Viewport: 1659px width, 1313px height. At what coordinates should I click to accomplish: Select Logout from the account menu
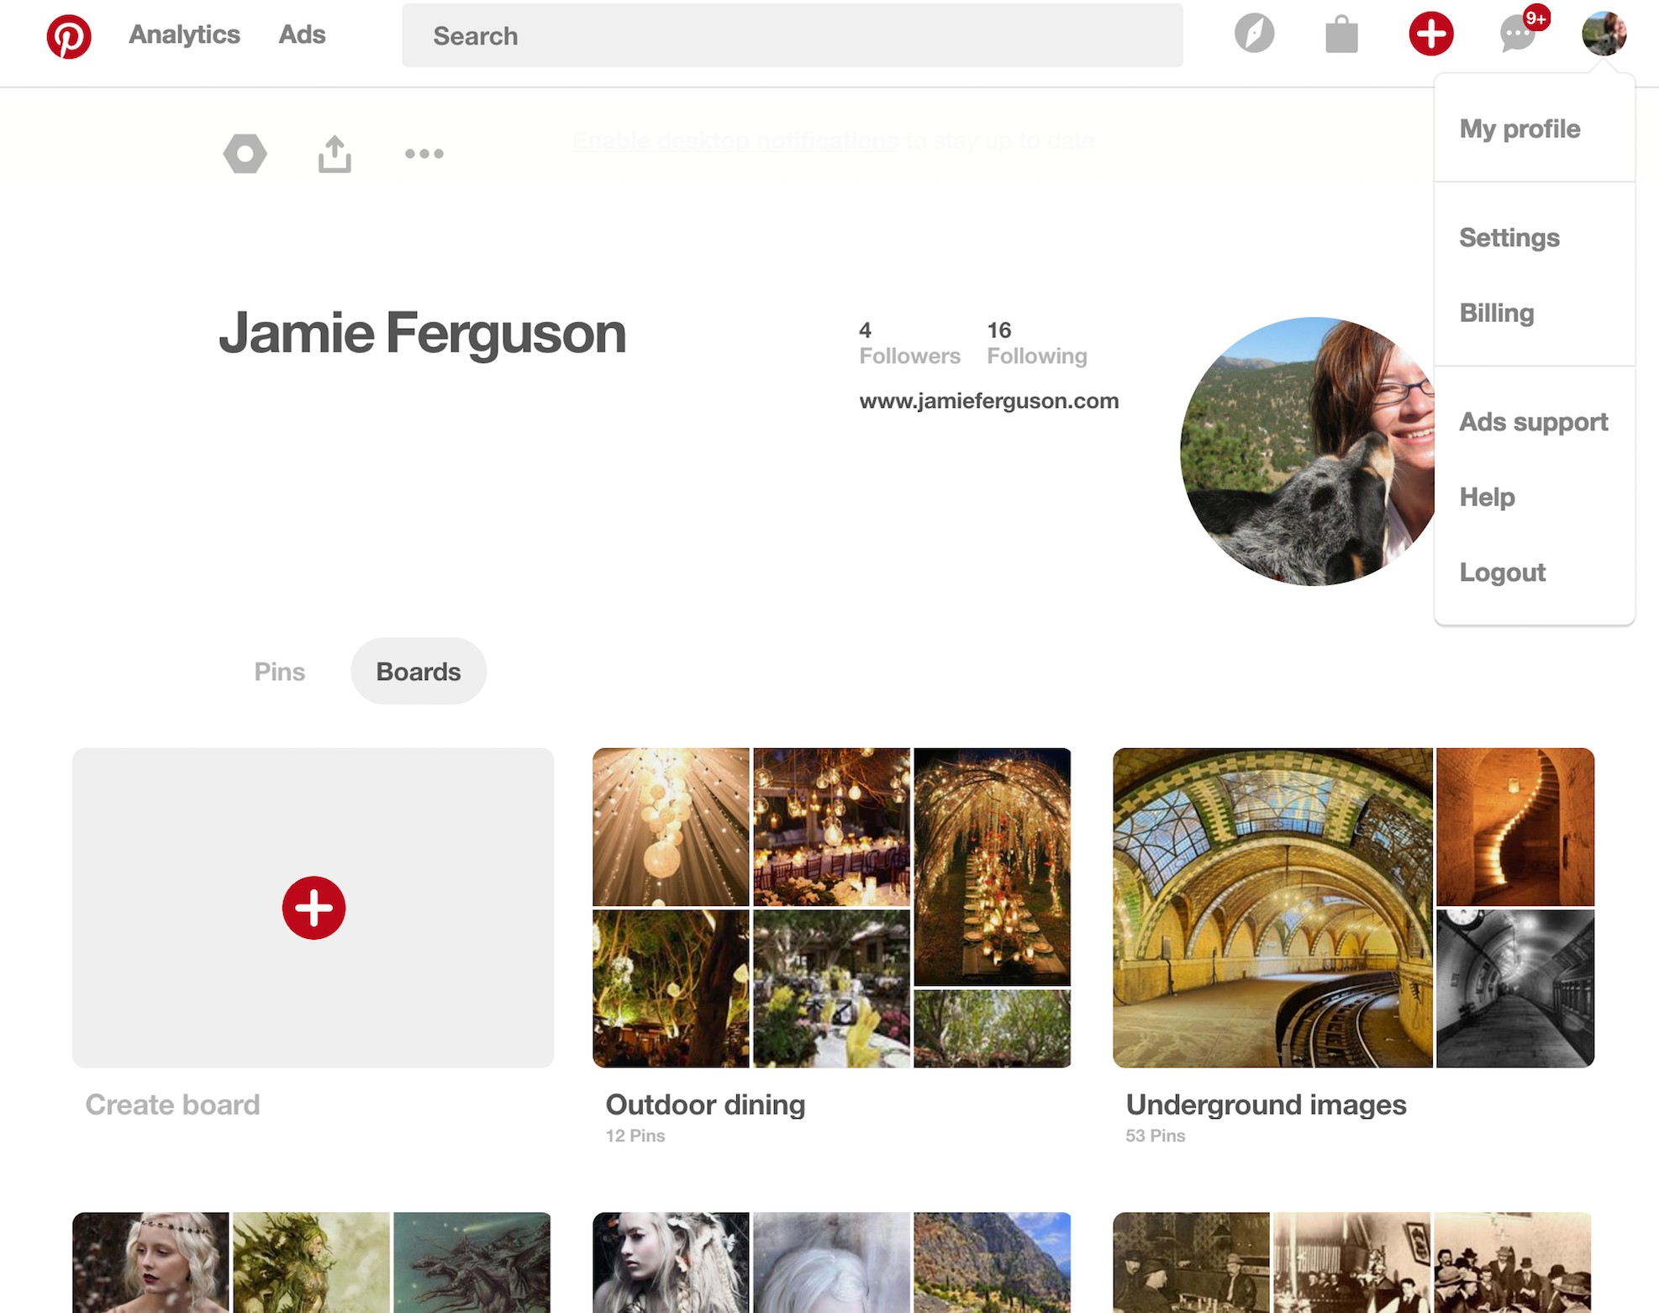click(x=1502, y=572)
